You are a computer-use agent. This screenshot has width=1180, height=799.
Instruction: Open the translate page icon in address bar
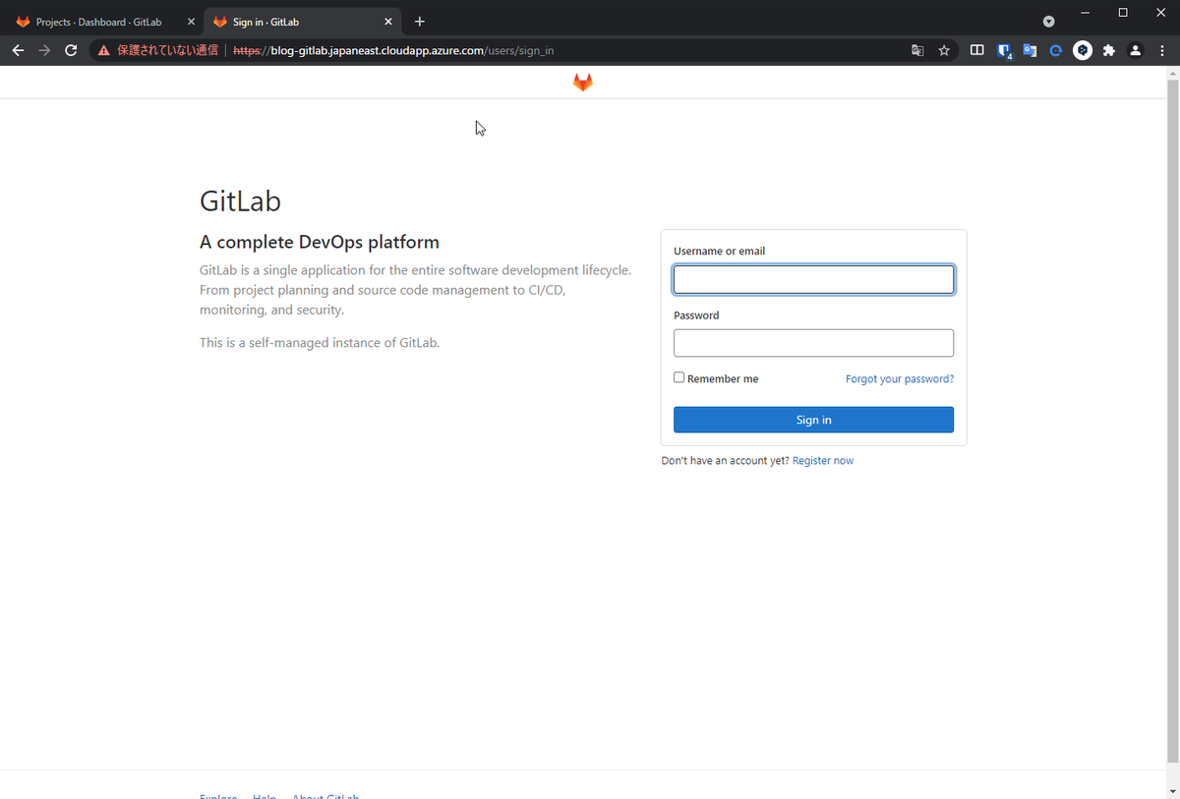pos(917,50)
